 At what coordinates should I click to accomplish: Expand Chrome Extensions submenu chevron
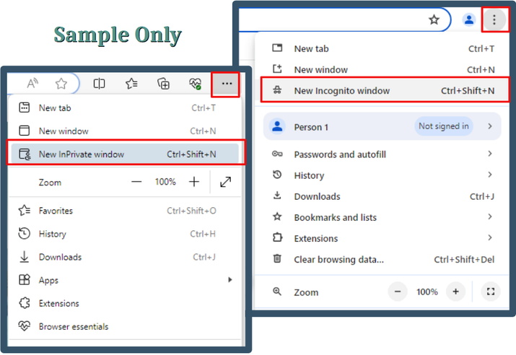490,238
